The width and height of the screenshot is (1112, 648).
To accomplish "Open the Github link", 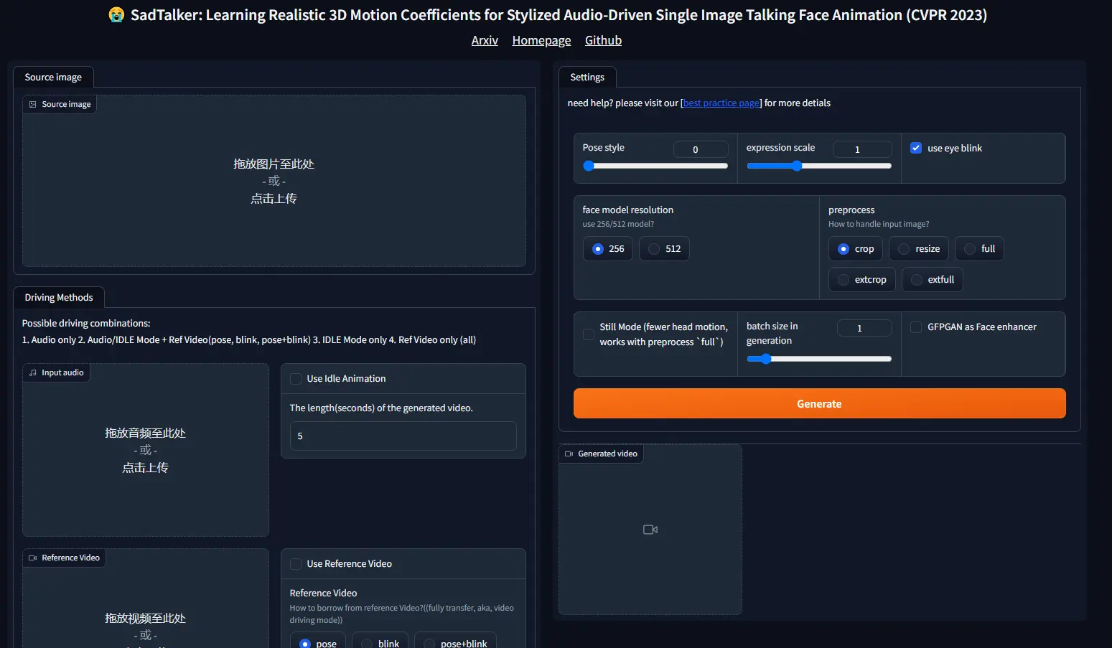I will click(x=603, y=40).
